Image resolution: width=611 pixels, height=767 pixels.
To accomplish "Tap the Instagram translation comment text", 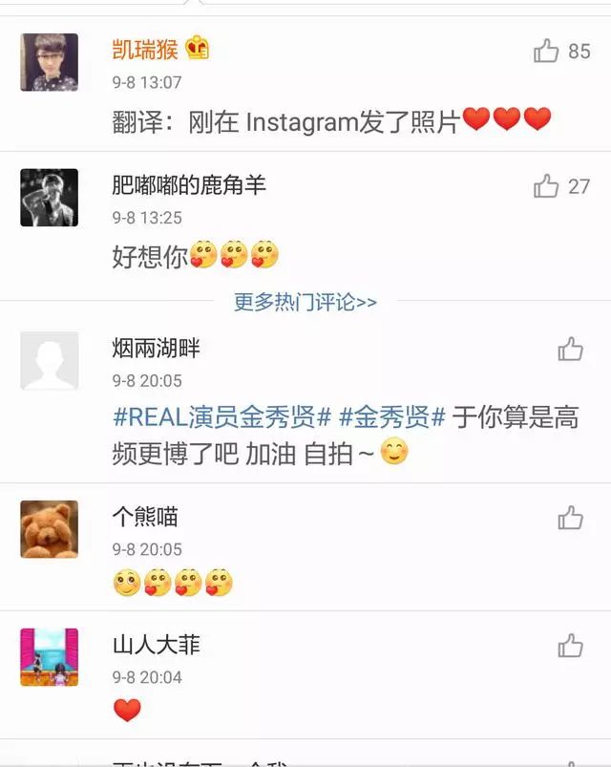I will pyautogui.click(x=332, y=120).
